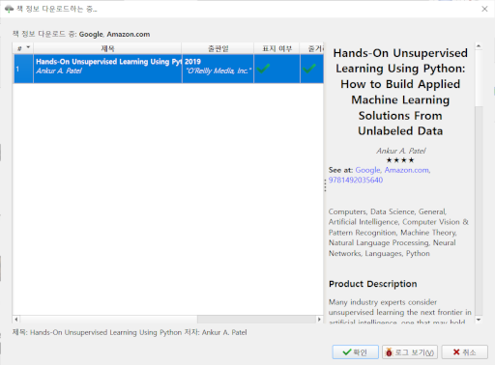Click the 2019 O'Reilly Media cell
The height and width of the screenshot is (365, 495).
[218, 69]
